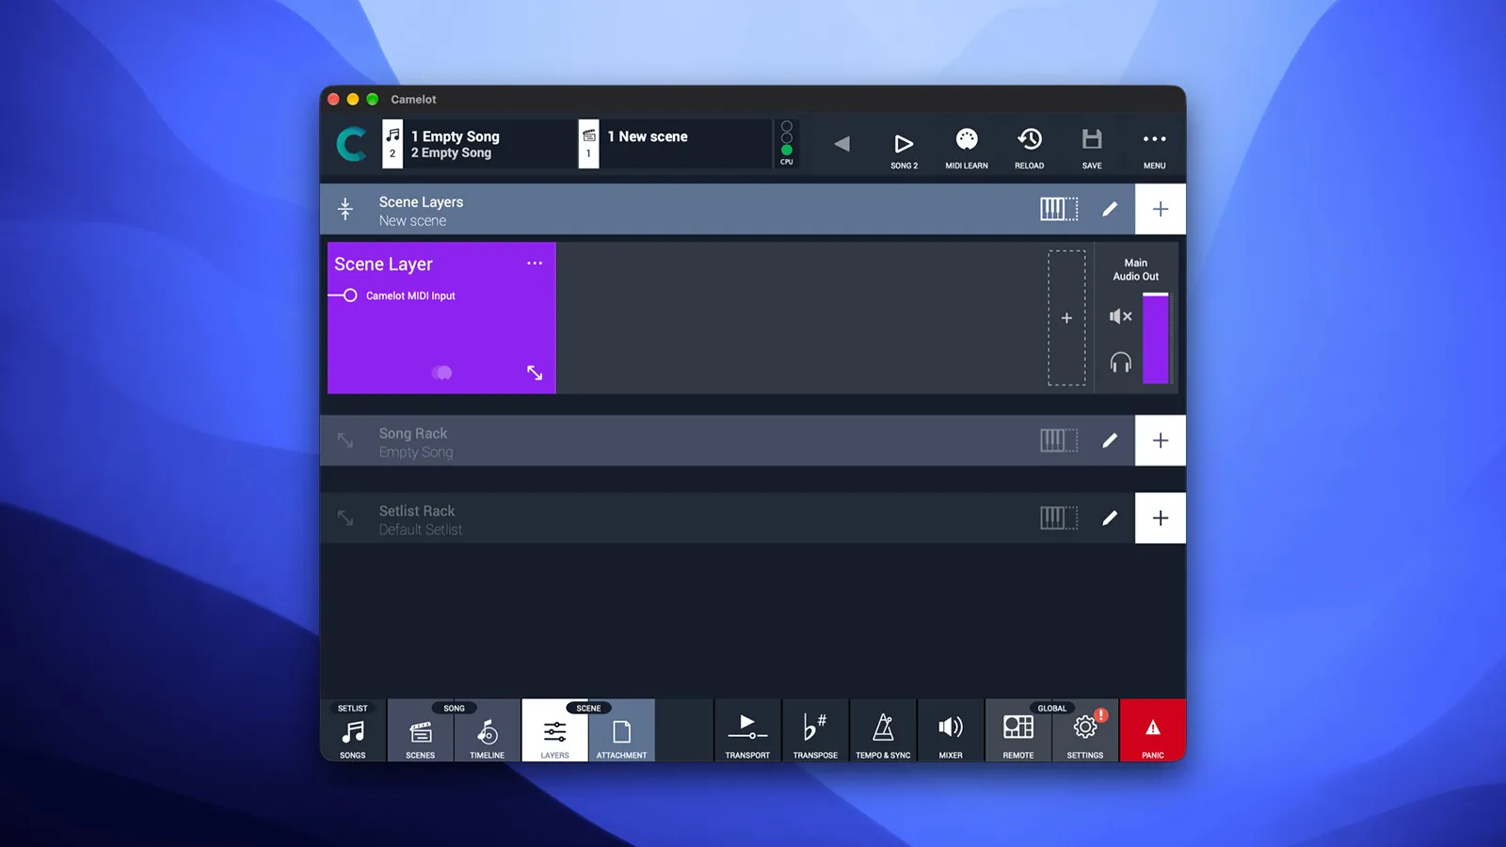1506x847 pixels.
Task: Add an item in the dashed placeholder slot
Action: point(1066,318)
